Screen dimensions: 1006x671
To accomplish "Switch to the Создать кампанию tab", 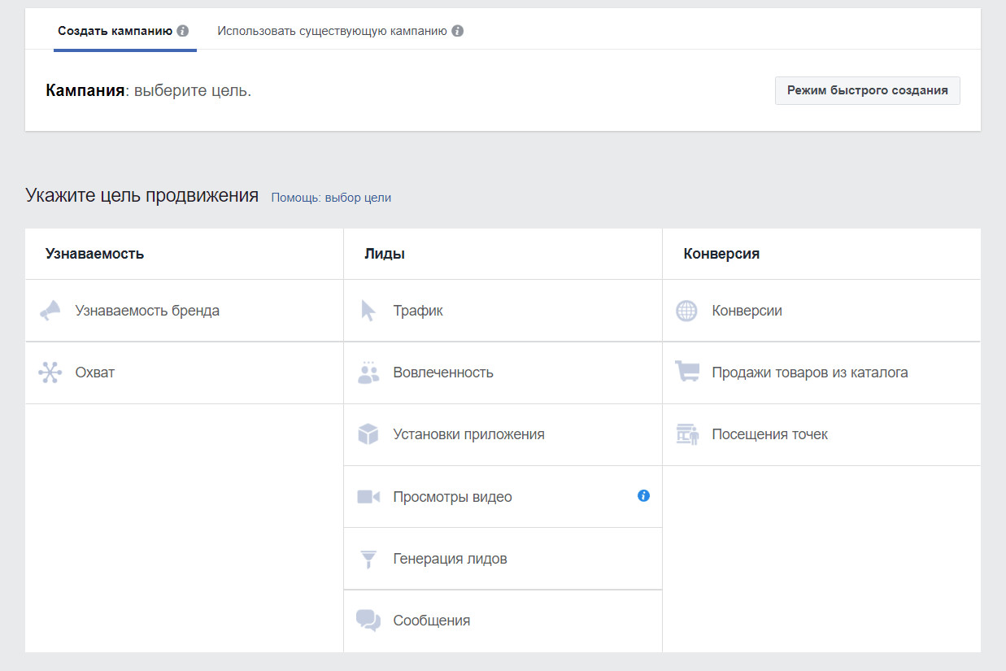I will pos(115,31).
